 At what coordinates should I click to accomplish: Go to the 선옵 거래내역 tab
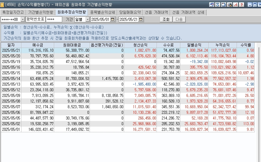[x=156, y=12]
